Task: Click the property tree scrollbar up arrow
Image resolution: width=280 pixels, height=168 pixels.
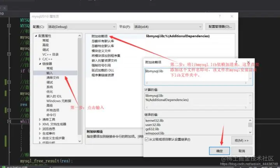Action: click(80, 36)
